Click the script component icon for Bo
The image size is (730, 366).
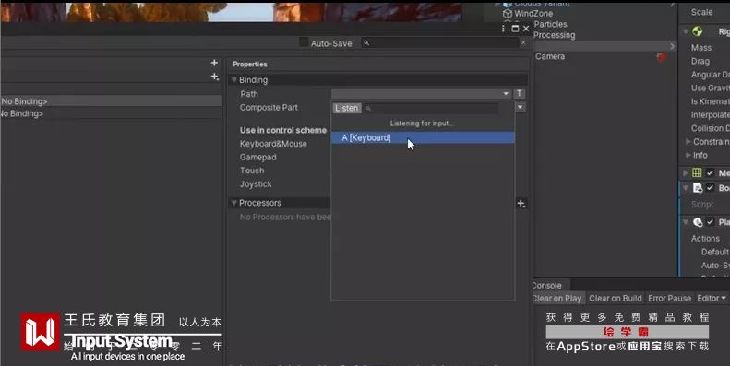coord(698,188)
